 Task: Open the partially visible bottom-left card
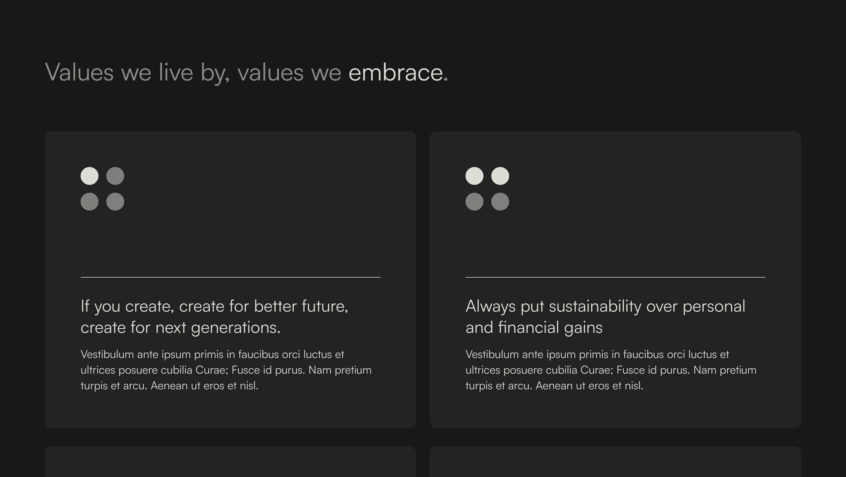click(231, 462)
